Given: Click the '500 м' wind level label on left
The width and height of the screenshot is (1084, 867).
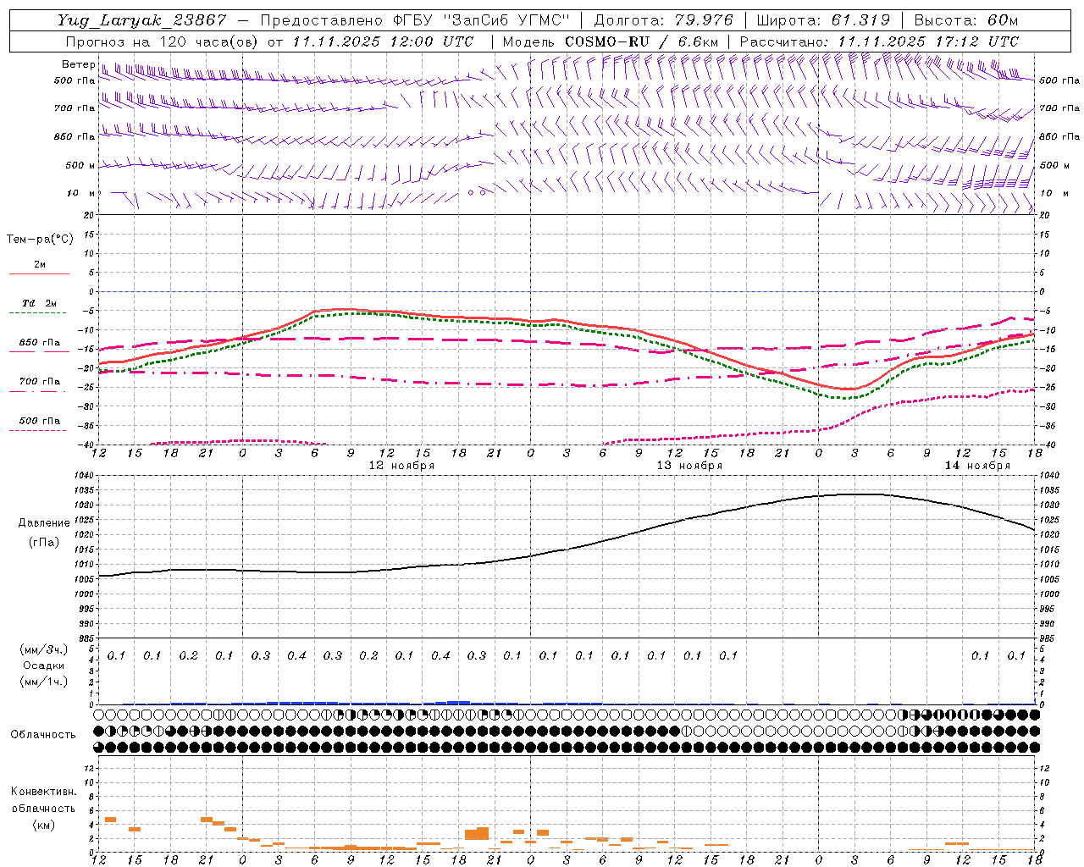Looking at the screenshot, I should pos(80,165).
